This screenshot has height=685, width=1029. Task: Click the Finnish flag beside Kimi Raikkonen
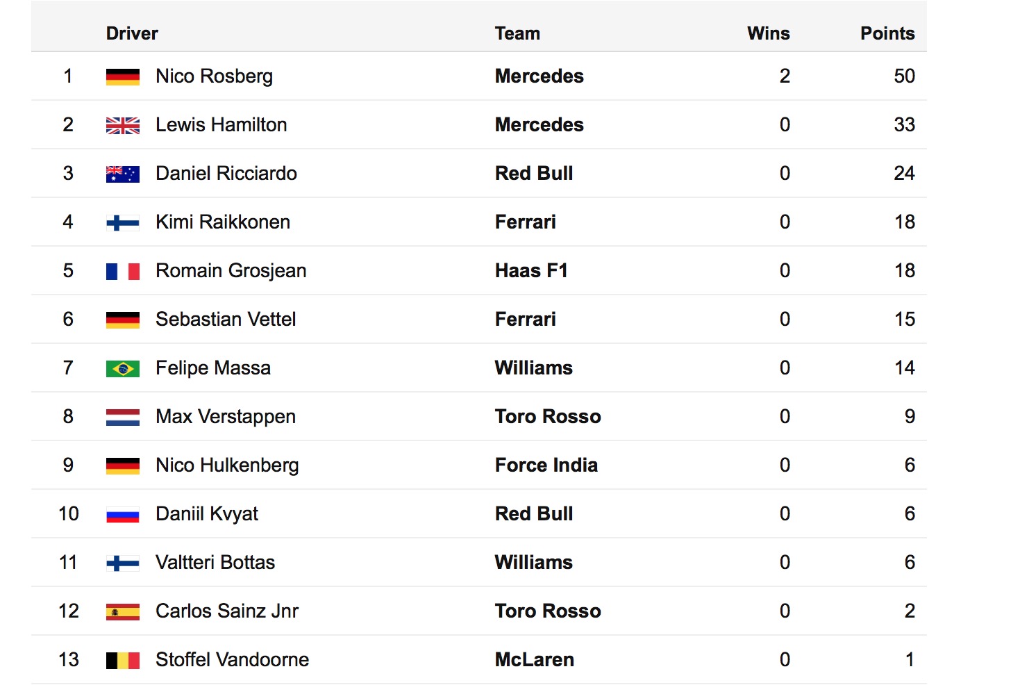point(123,222)
